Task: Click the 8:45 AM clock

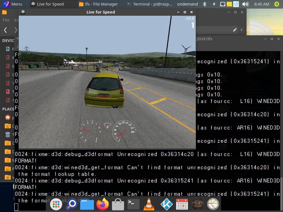Action: 261,4
